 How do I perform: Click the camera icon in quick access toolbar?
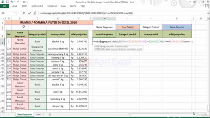[x=24, y=2]
